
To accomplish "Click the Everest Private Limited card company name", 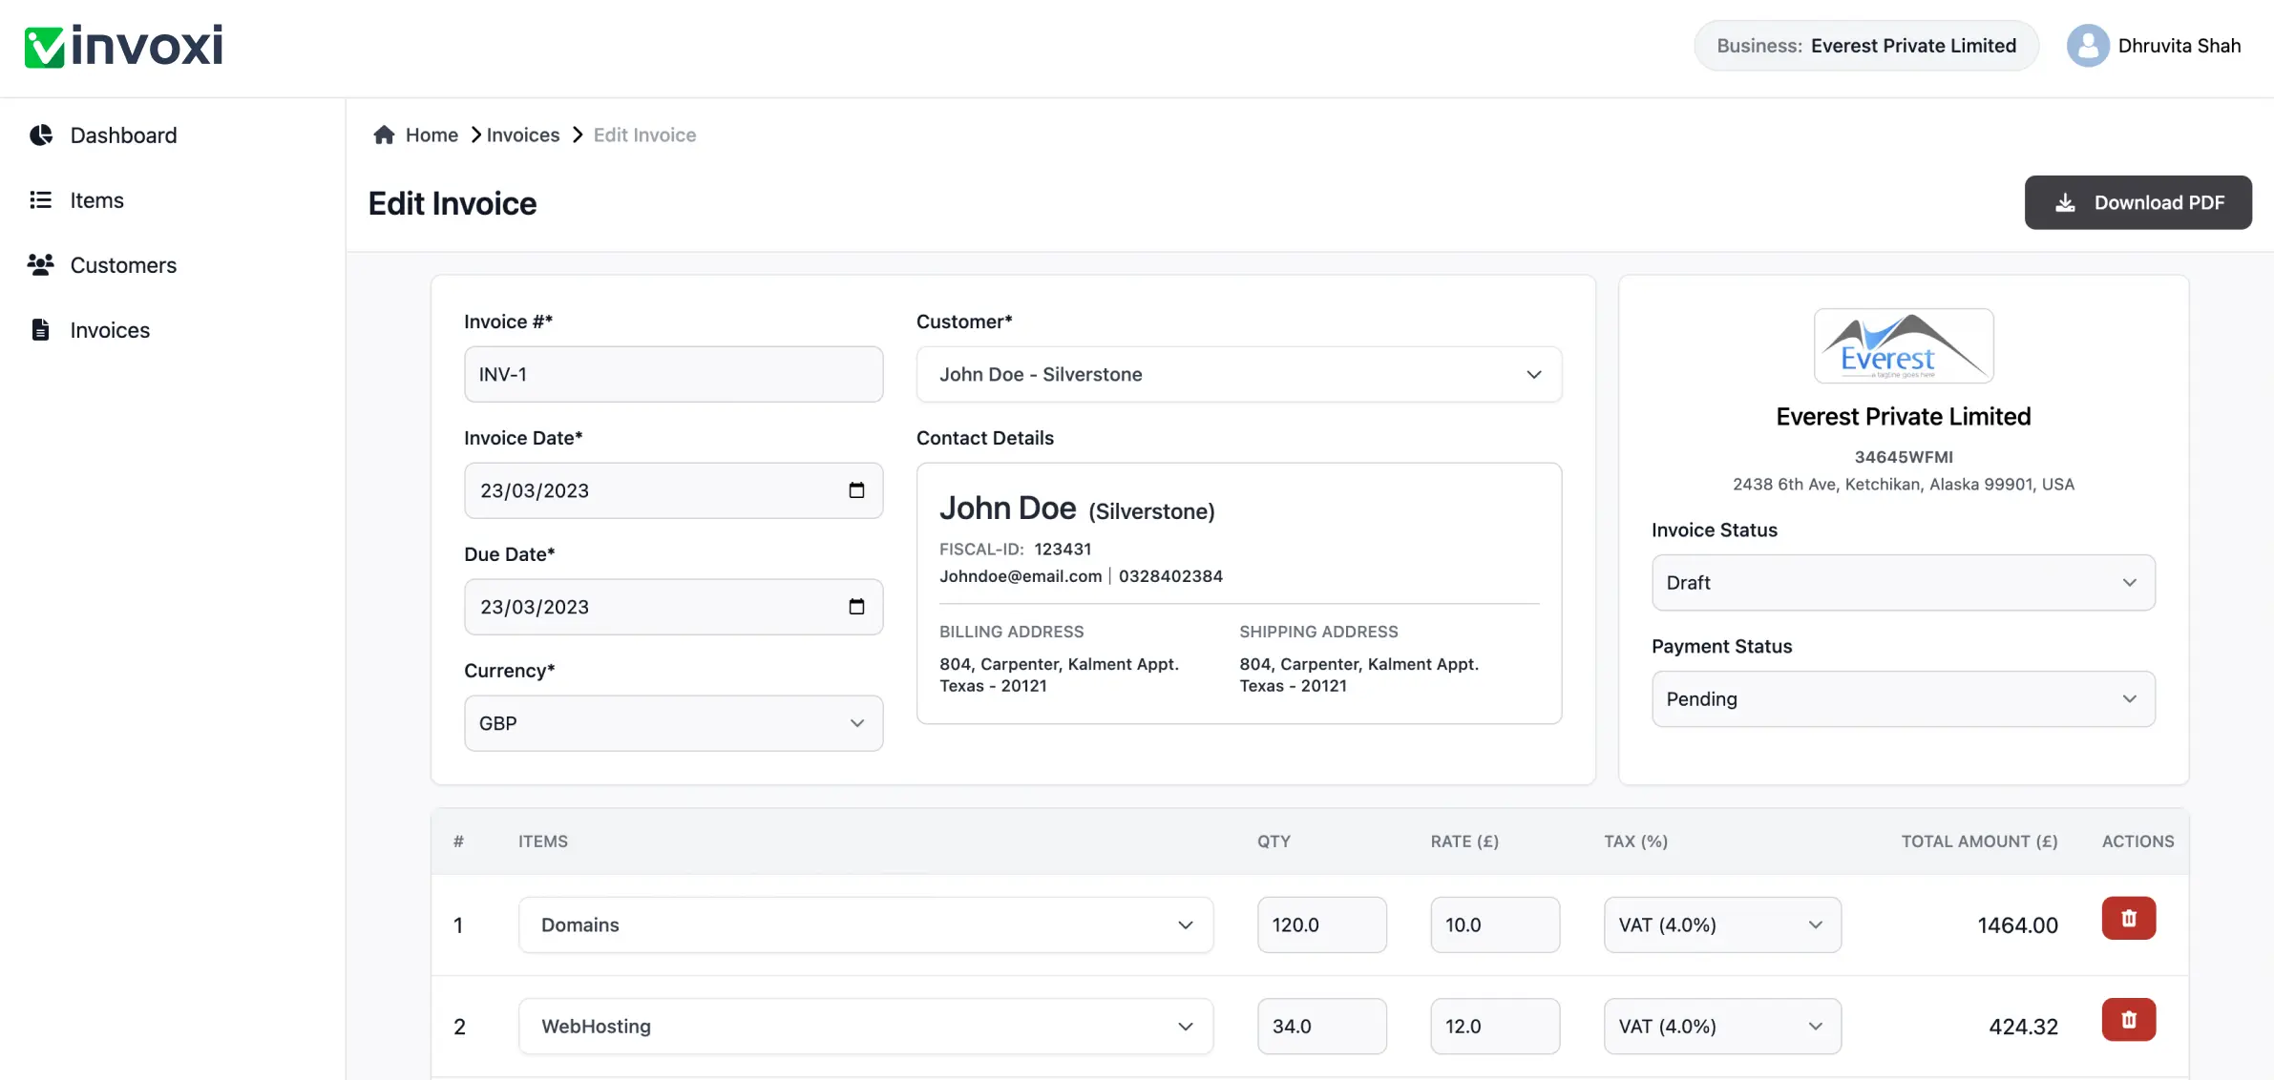I will [x=1903, y=416].
